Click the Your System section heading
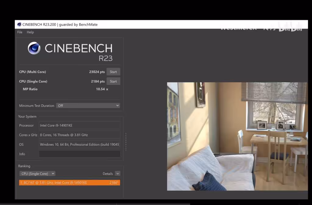 [27, 117]
